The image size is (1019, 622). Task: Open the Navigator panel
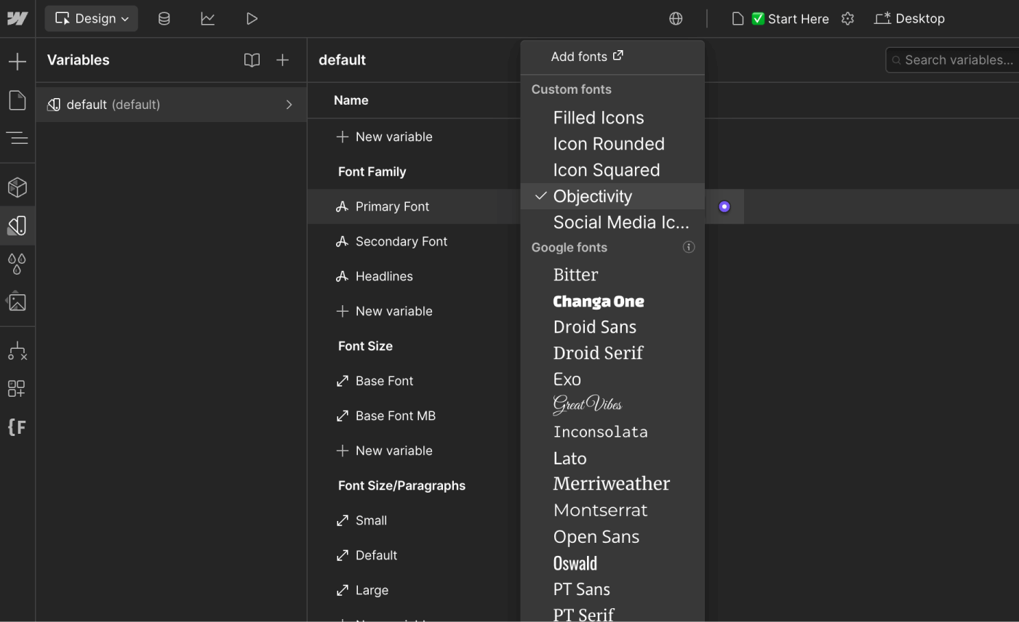17,138
